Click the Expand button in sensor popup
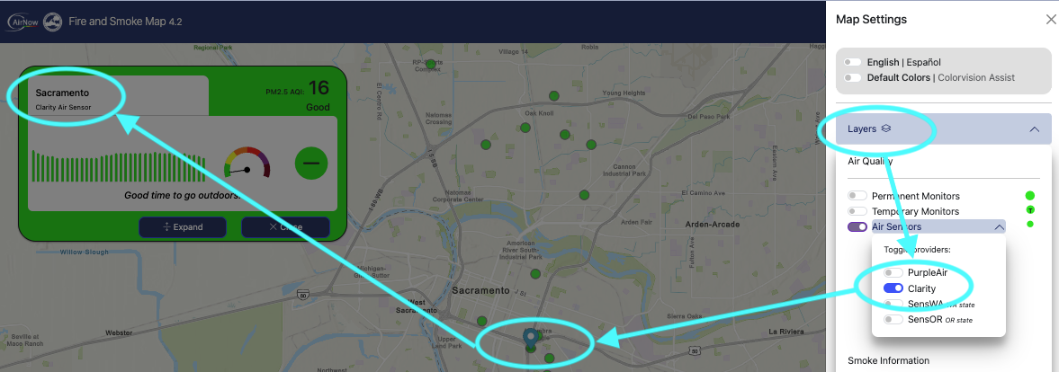The image size is (1059, 372). pyautogui.click(x=183, y=227)
